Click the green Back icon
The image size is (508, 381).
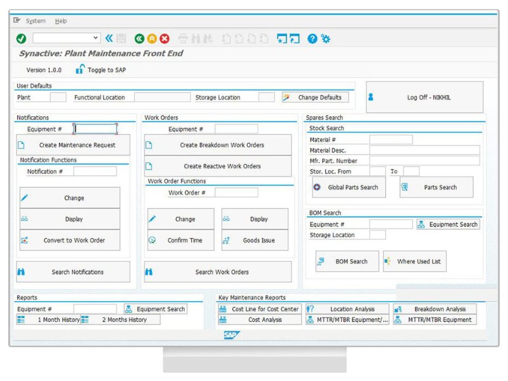[x=139, y=39]
